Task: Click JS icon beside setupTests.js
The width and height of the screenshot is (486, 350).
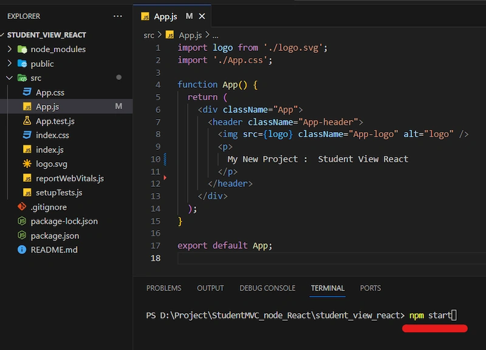Action: (x=27, y=192)
